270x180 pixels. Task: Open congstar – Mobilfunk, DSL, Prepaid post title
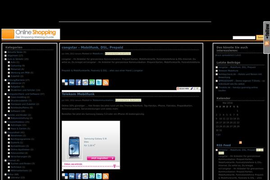pyautogui.click(x=92, y=47)
